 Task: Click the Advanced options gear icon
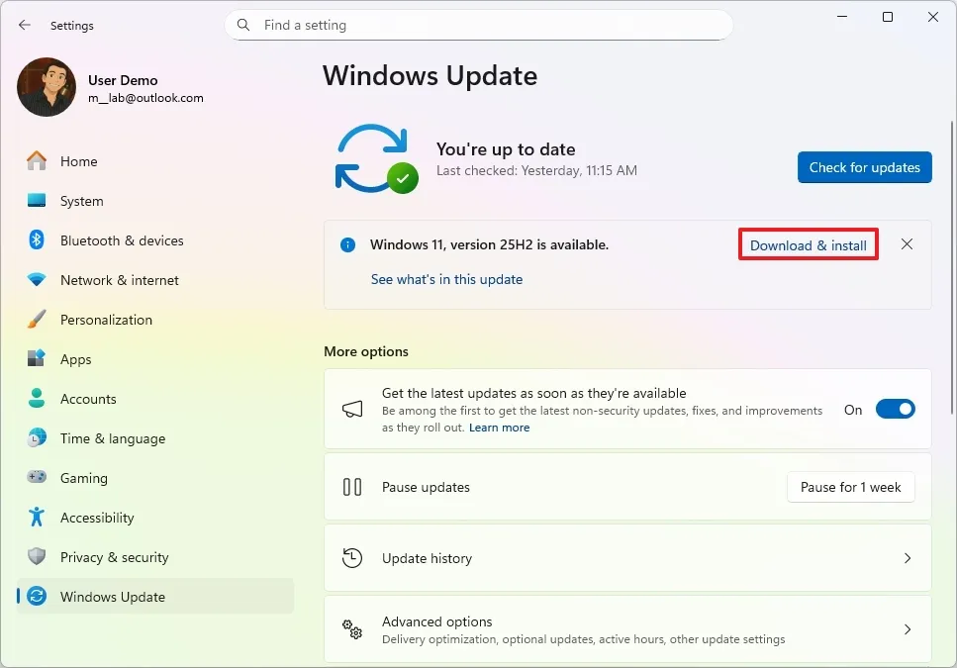(351, 629)
